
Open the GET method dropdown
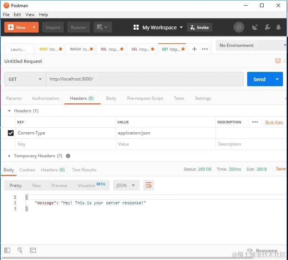point(25,79)
